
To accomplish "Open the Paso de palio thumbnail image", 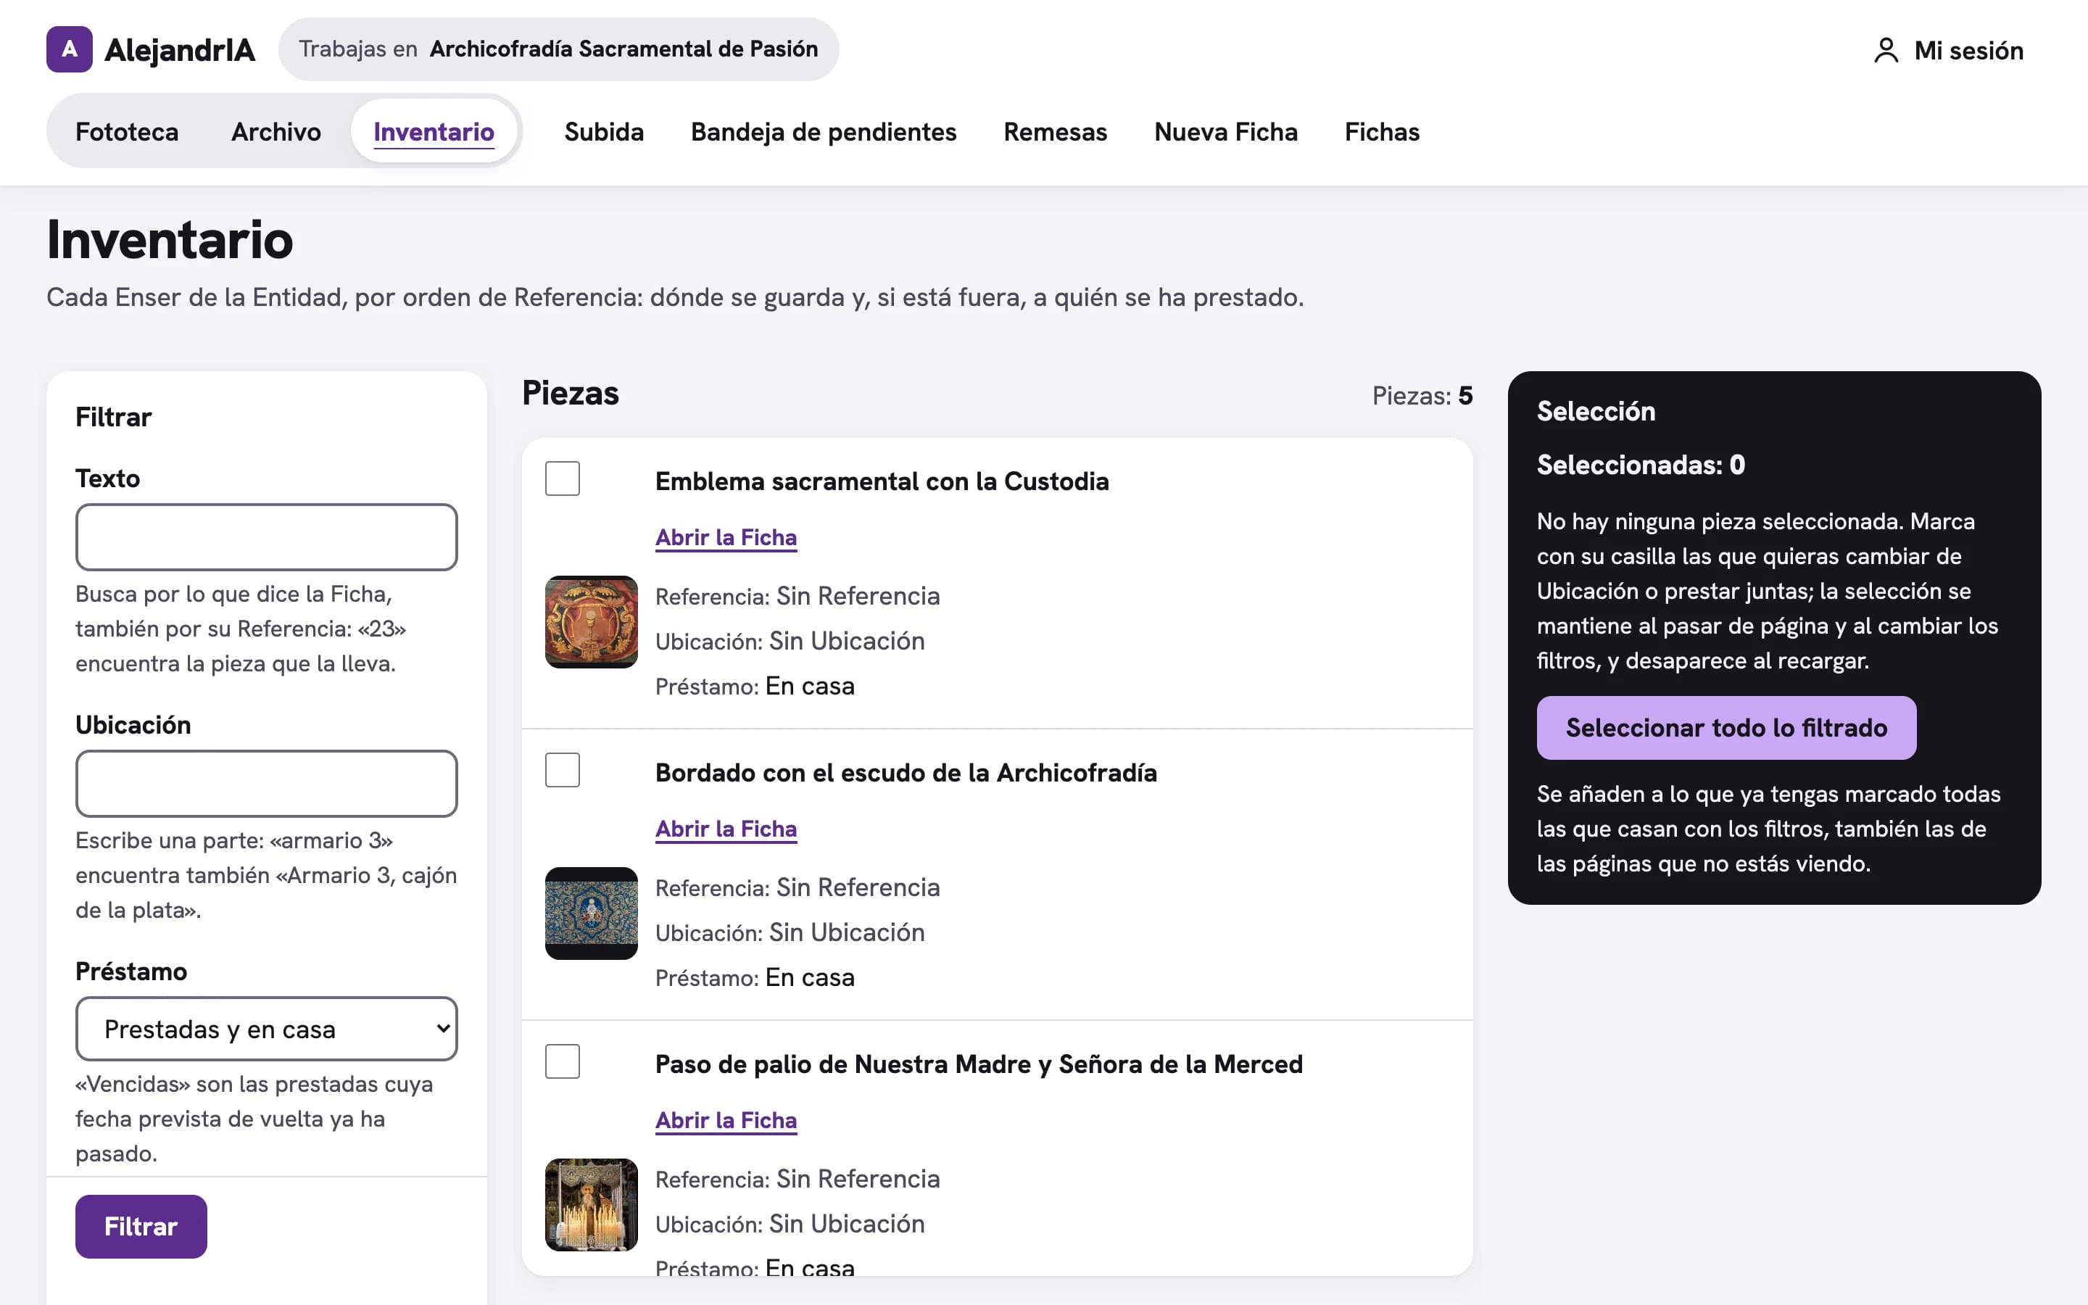I will (x=591, y=1204).
